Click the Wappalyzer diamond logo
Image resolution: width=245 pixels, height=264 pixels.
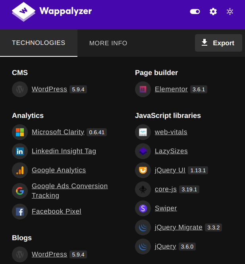(x=23, y=12)
